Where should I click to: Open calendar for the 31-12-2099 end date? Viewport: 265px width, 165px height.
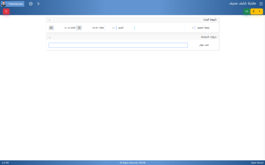(x=51, y=28)
